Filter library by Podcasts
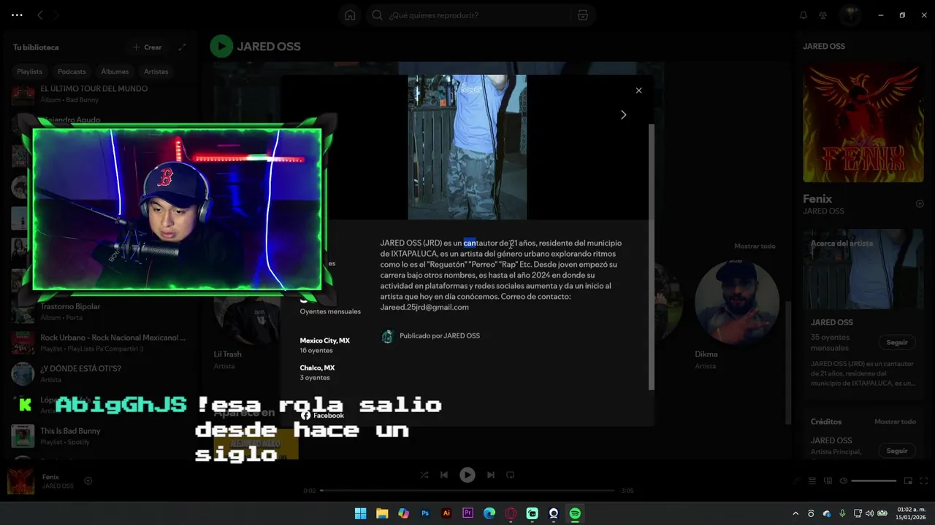Screen dimensions: 935x525 click(x=72, y=71)
